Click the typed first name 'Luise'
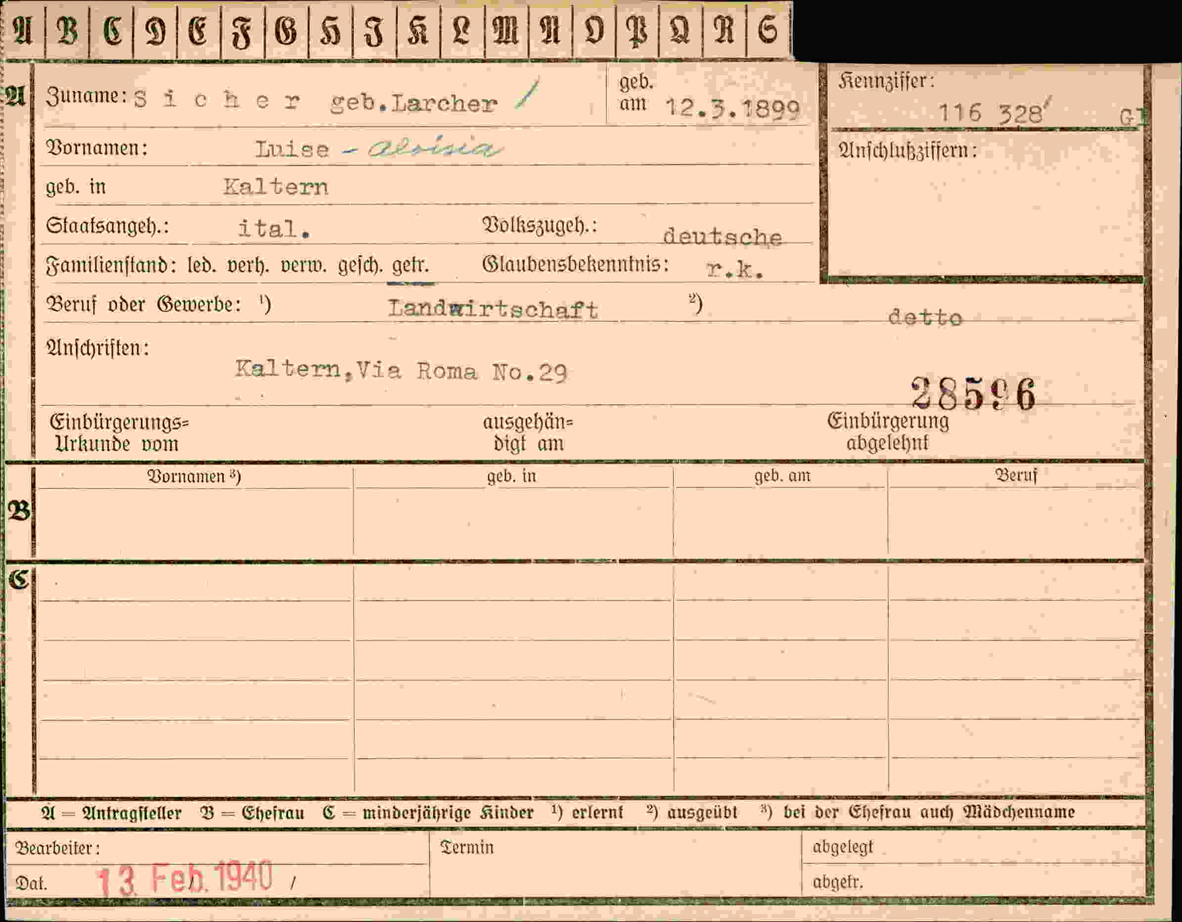The image size is (1182, 922). (x=292, y=149)
